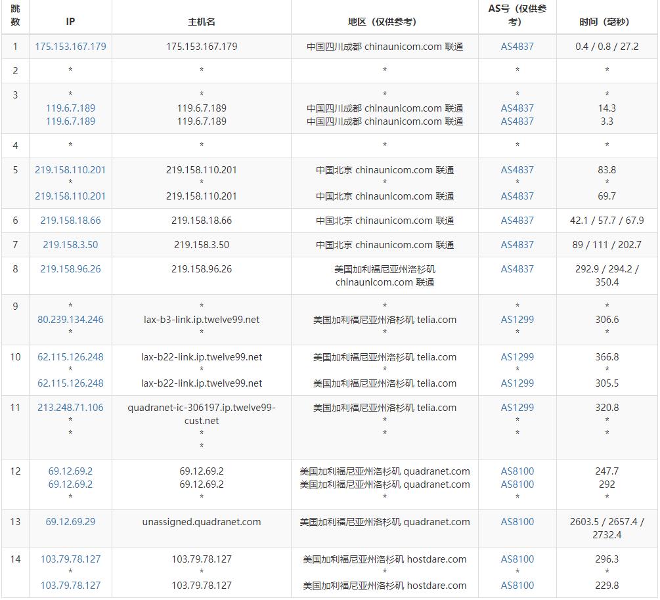Click AS8100 link beside 247.7 time
This screenshot has height=600, width=660.
point(517,471)
